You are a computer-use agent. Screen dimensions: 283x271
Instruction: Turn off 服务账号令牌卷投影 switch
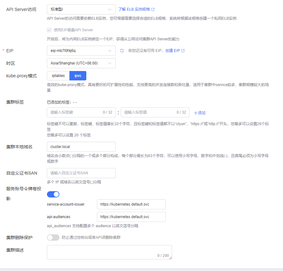tap(53, 194)
